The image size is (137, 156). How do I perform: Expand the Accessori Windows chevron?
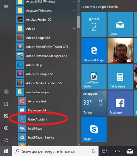tap(74, 10)
